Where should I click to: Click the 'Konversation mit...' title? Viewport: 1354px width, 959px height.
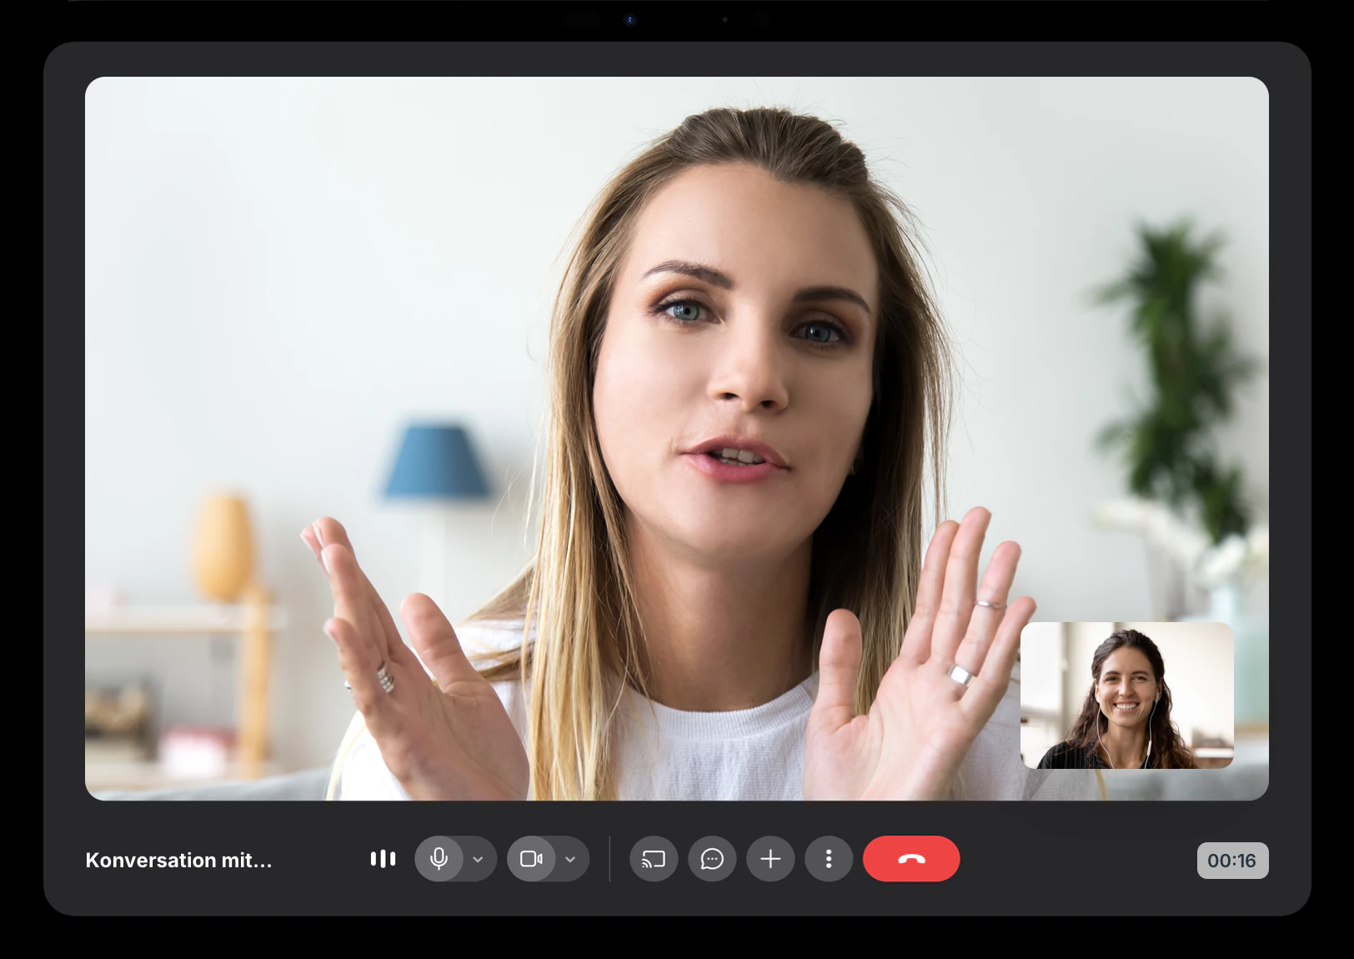tap(179, 860)
